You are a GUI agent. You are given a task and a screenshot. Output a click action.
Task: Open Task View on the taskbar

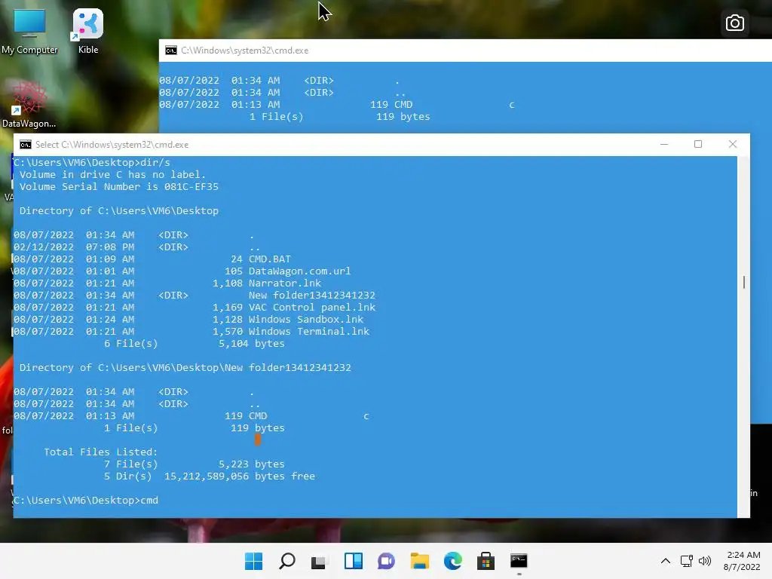click(x=320, y=561)
